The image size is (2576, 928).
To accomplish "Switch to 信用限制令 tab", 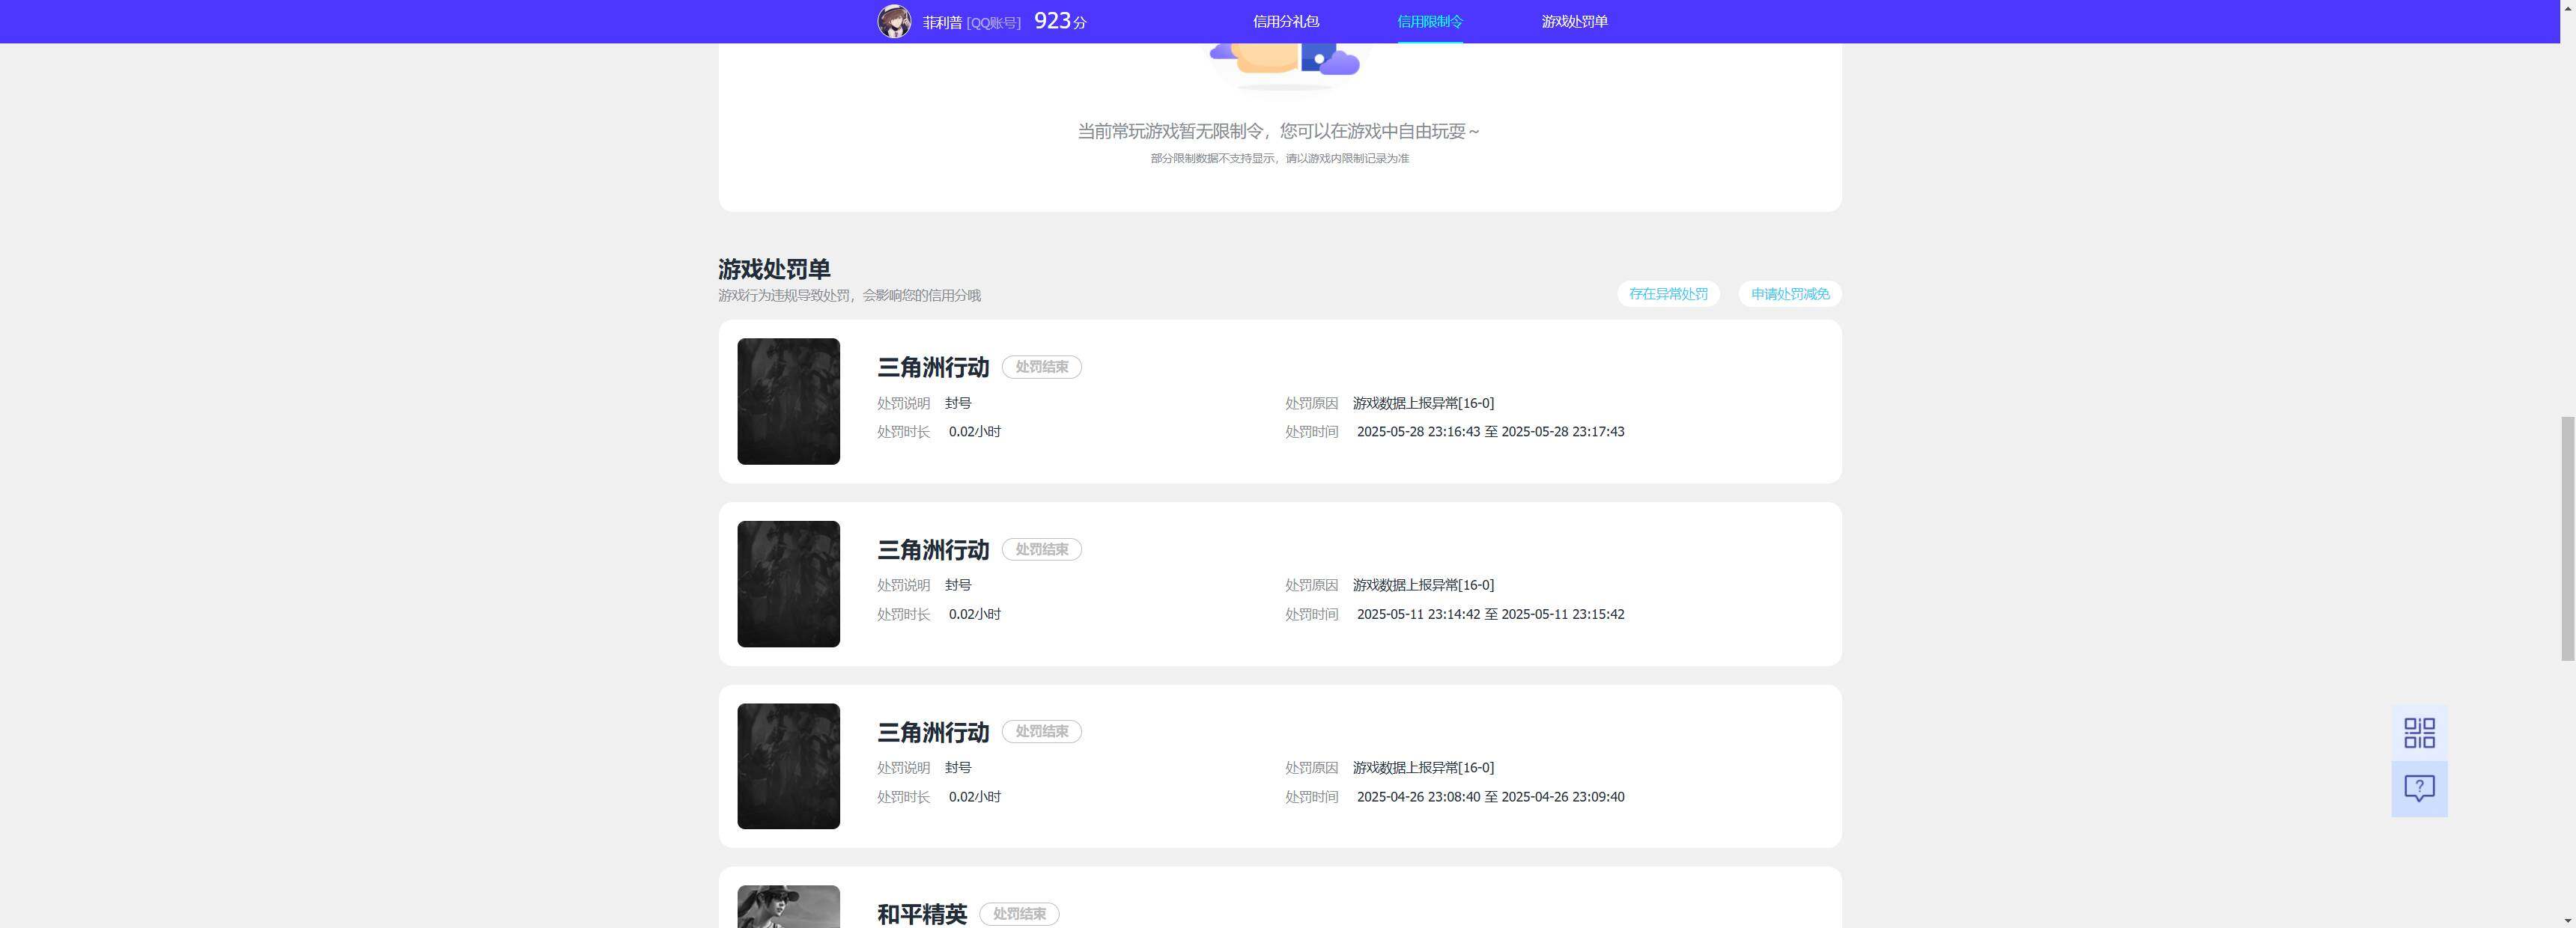I will pyautogui.click(x=1429, y=21).
